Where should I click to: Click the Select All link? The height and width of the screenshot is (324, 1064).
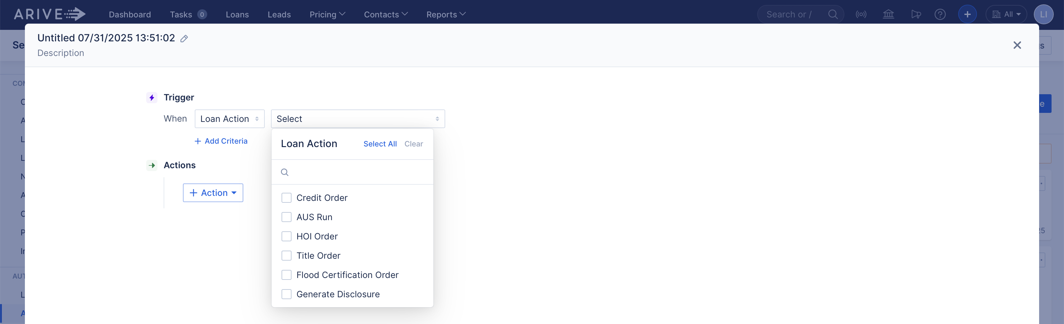380,144
